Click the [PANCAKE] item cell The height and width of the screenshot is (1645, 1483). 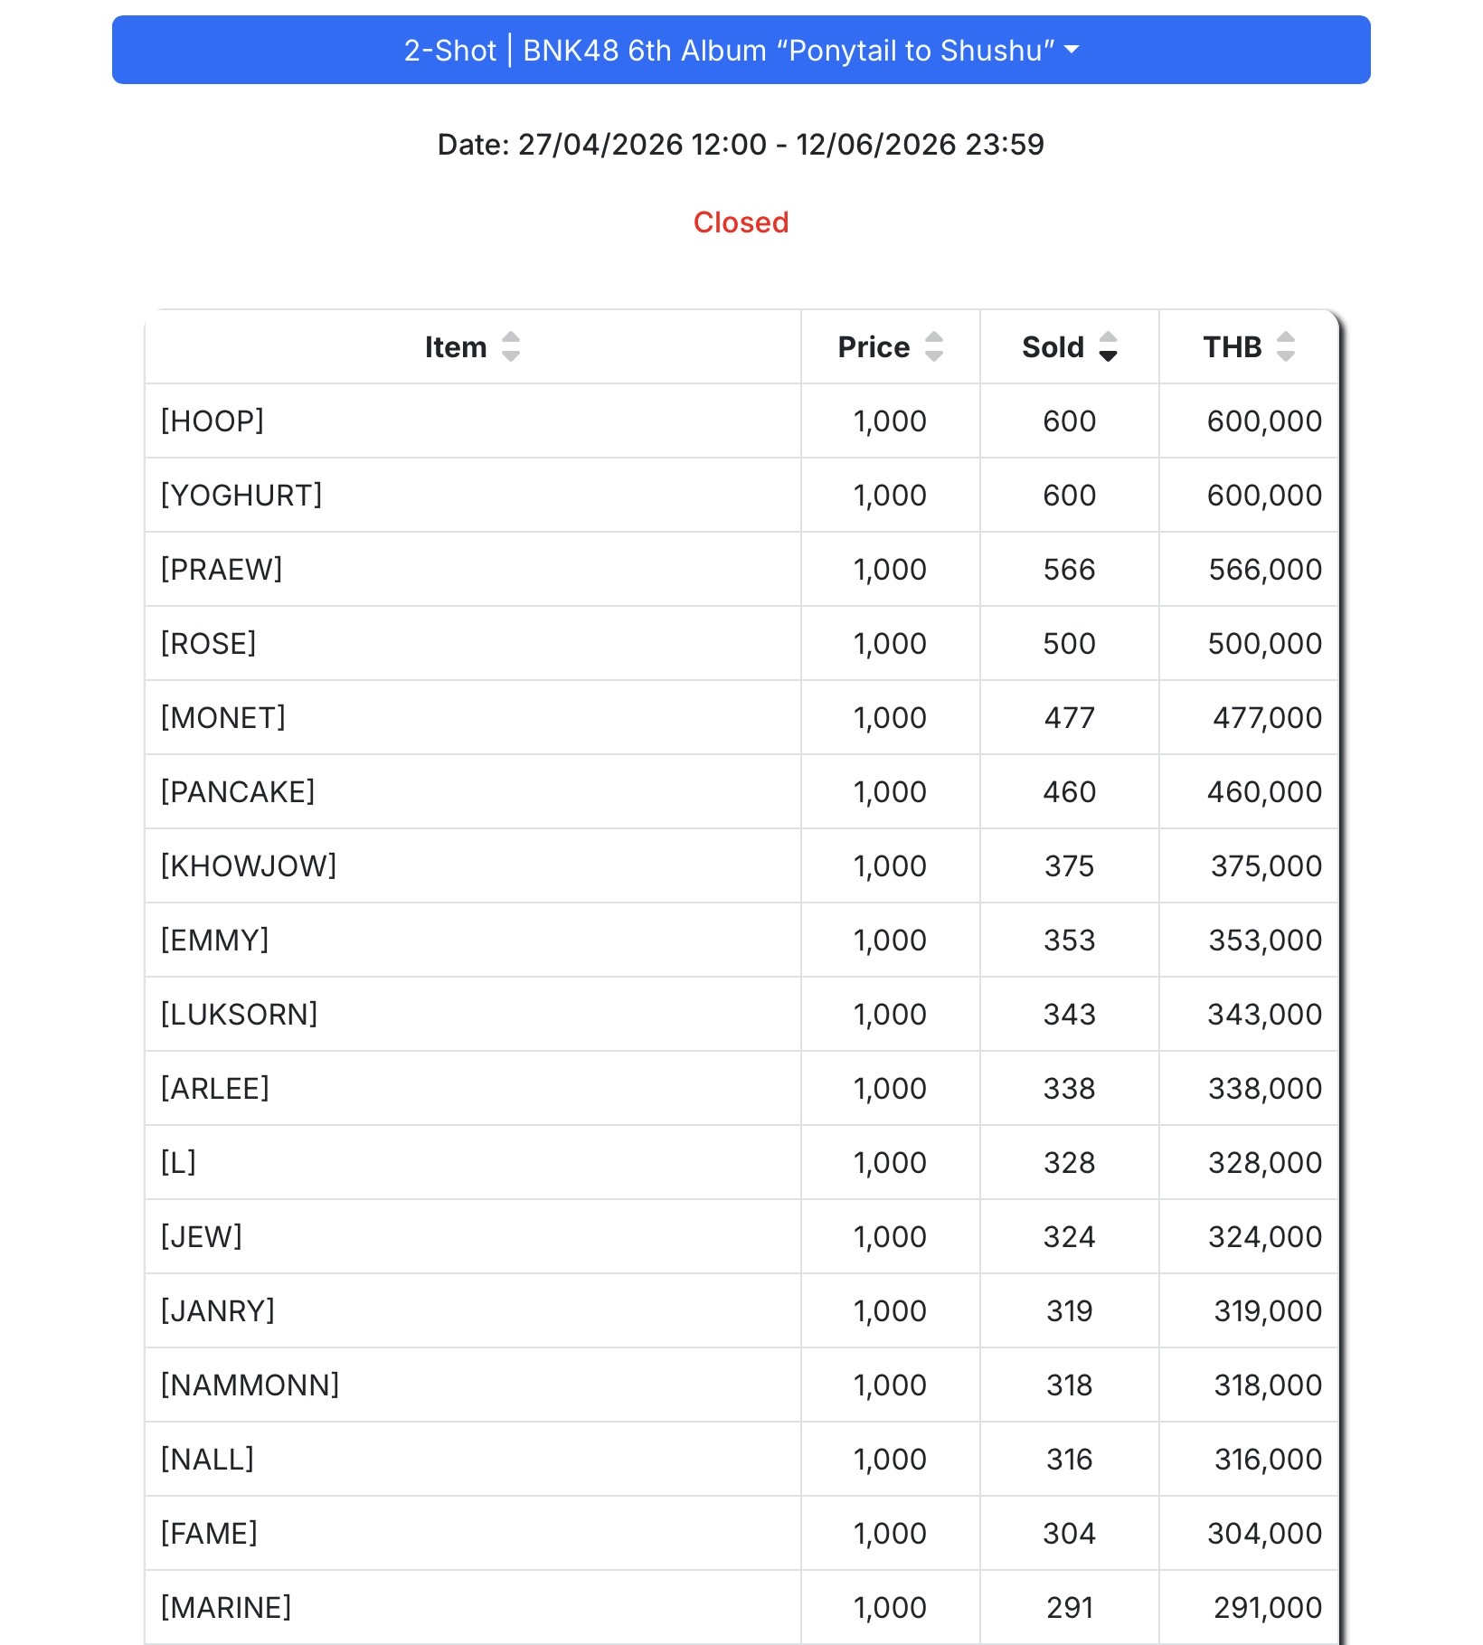pos(473,791)
